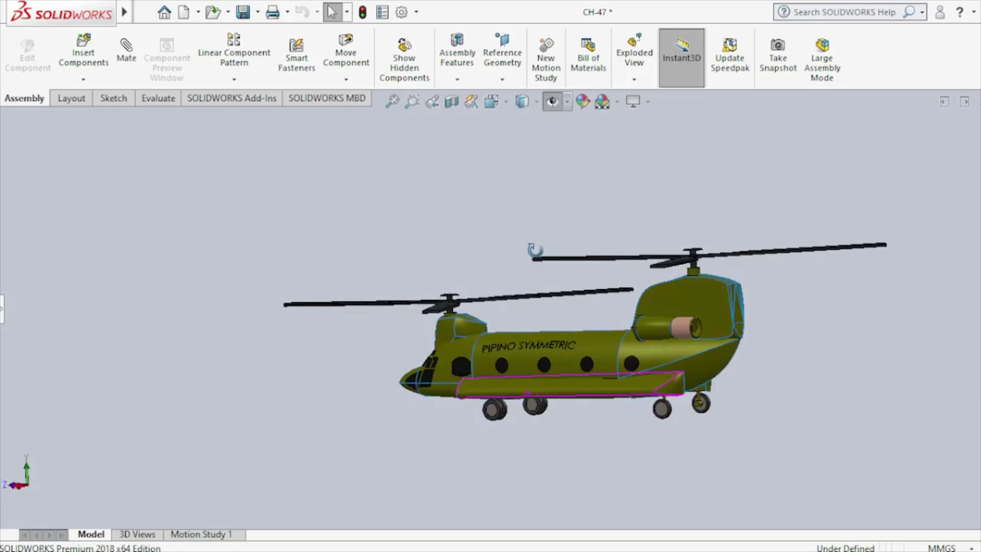The width and height of the screenshot is (981, 552).
Task: Click Previous View icon
Action: pos(432,101)
